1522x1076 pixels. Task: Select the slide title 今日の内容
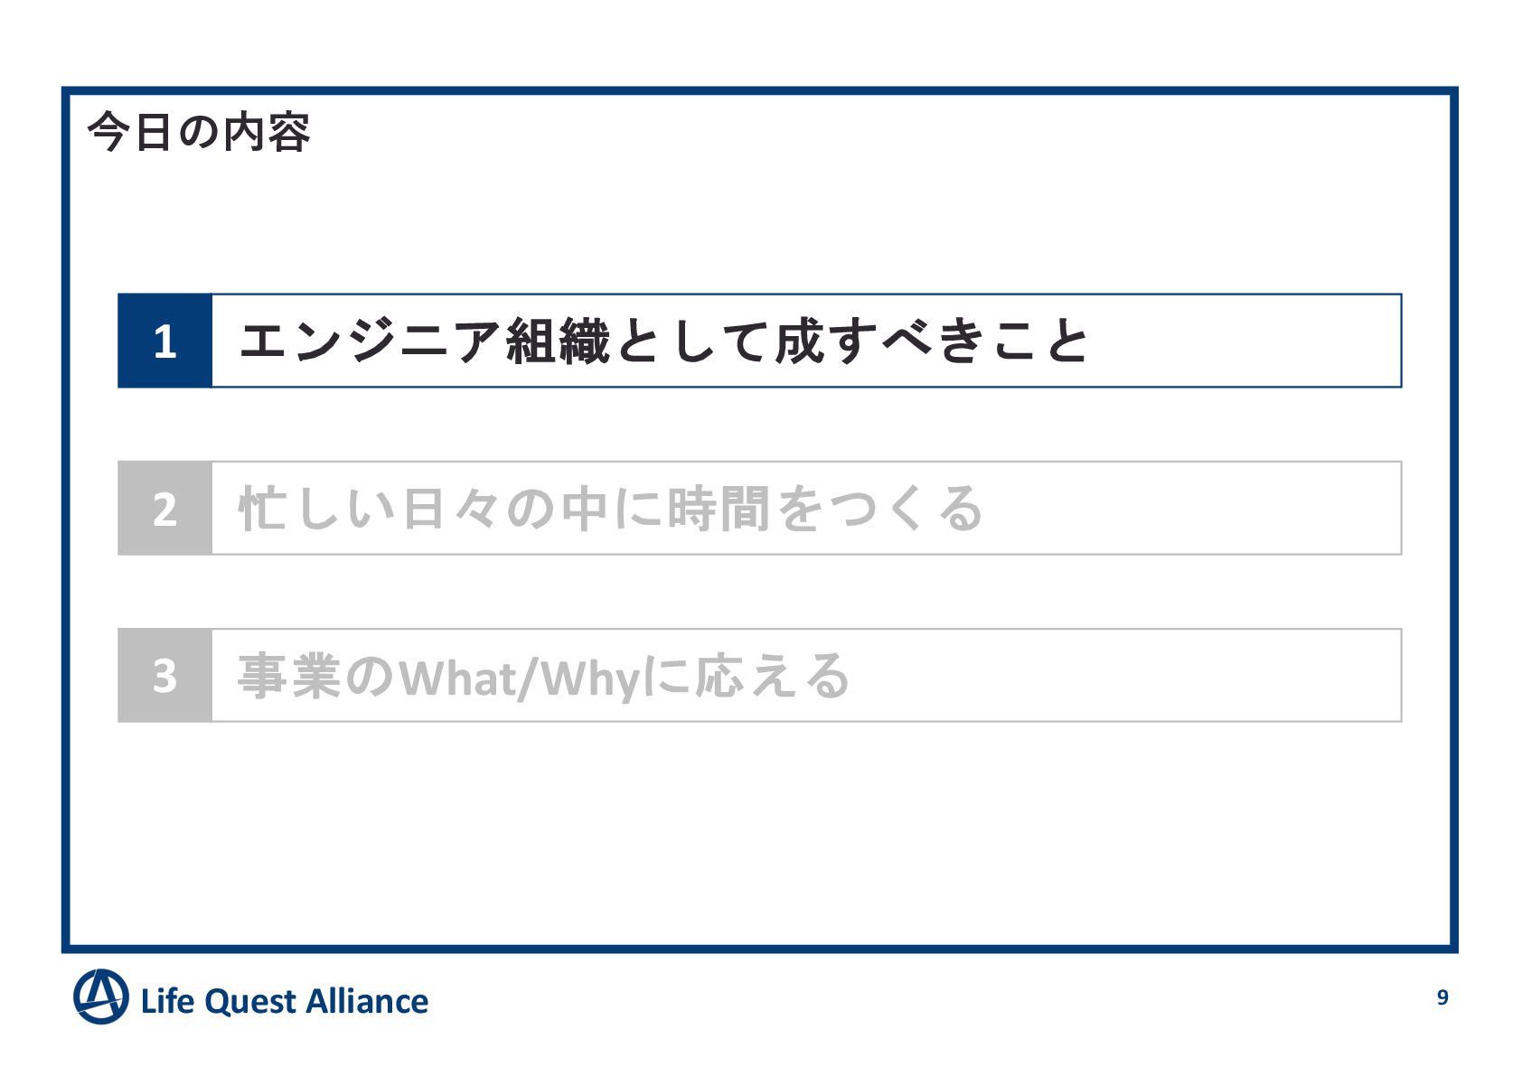[199, 132]
